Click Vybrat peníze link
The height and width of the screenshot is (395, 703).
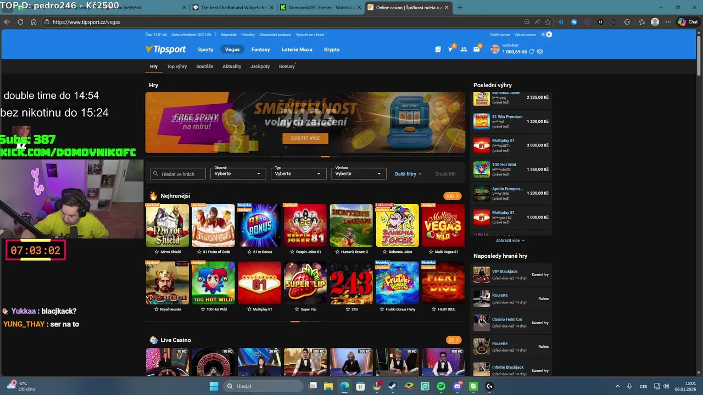(x=525, y=35)
